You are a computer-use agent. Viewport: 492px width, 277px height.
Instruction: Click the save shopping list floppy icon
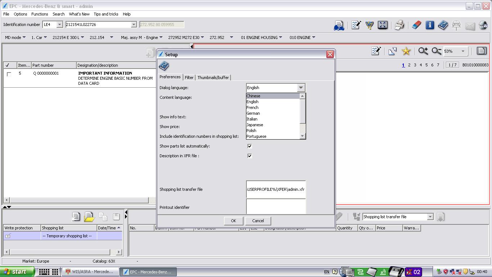coord(116,216)
